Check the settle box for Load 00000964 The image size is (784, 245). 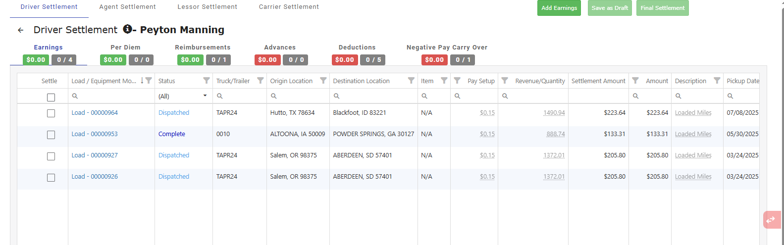click(x=51, y=113)
